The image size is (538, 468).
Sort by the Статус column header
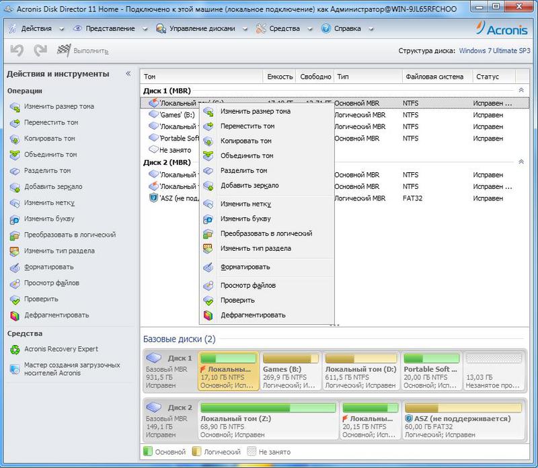pos(494,77)
